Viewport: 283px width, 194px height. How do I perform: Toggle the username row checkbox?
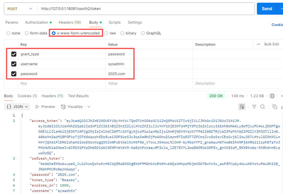[x=14, y=64]
